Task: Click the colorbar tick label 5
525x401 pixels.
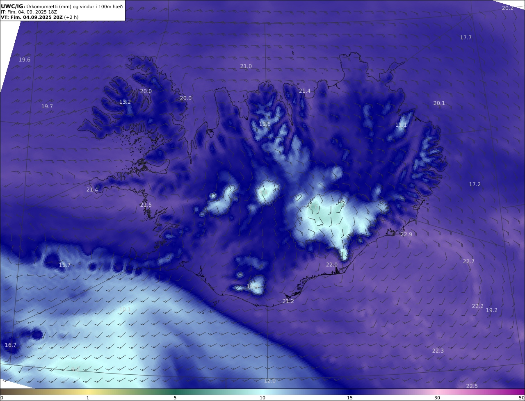Action: (x=175, y=398)
